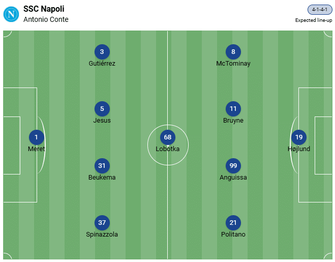Viewport: 335px width, 262px height.
Task: Click manager name Antonio Conte
Action: (46, 19)
